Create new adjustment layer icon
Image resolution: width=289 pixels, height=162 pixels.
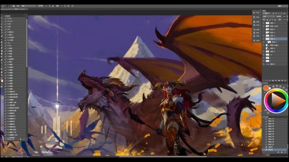(276, 81)
